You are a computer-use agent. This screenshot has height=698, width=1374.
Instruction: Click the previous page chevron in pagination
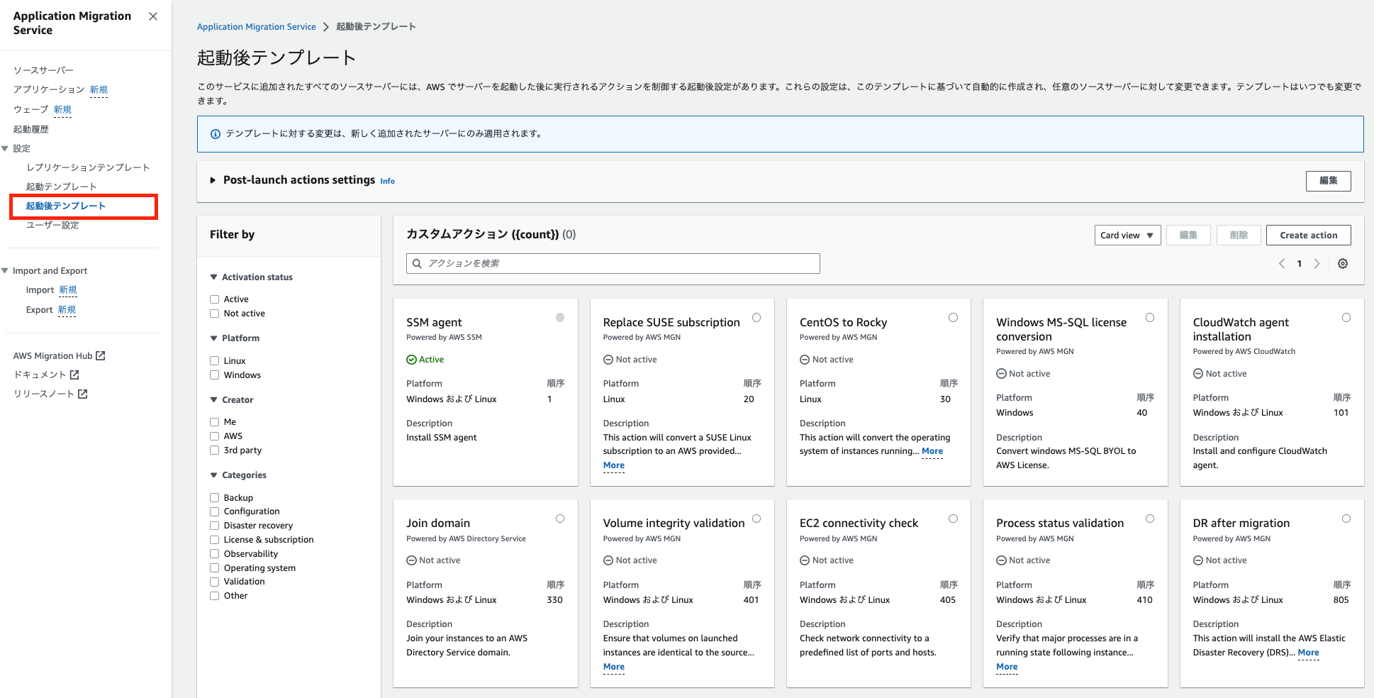pos(1281,263)
